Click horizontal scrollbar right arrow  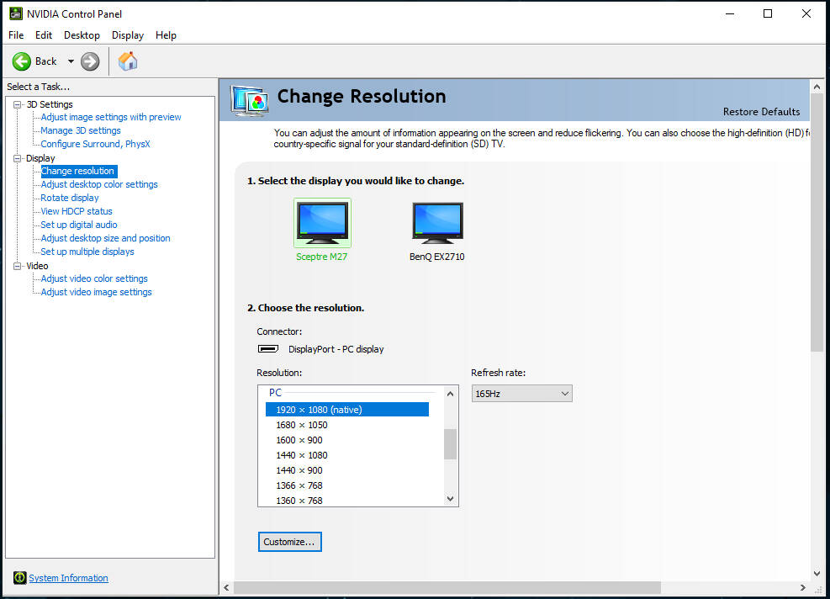[x=803, y=587]
